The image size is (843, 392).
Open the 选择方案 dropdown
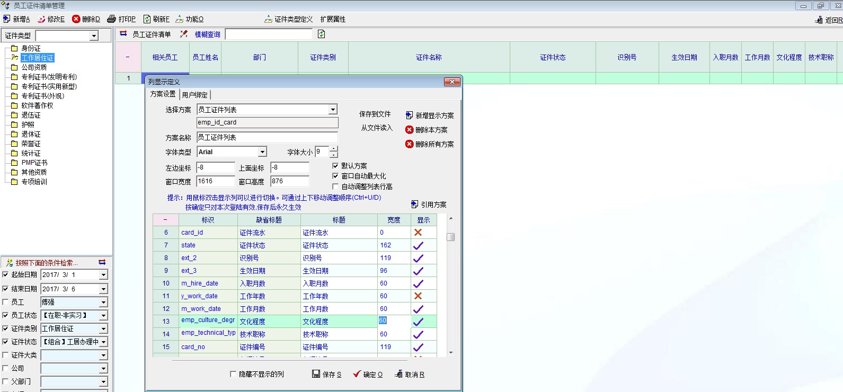point(333,110)
